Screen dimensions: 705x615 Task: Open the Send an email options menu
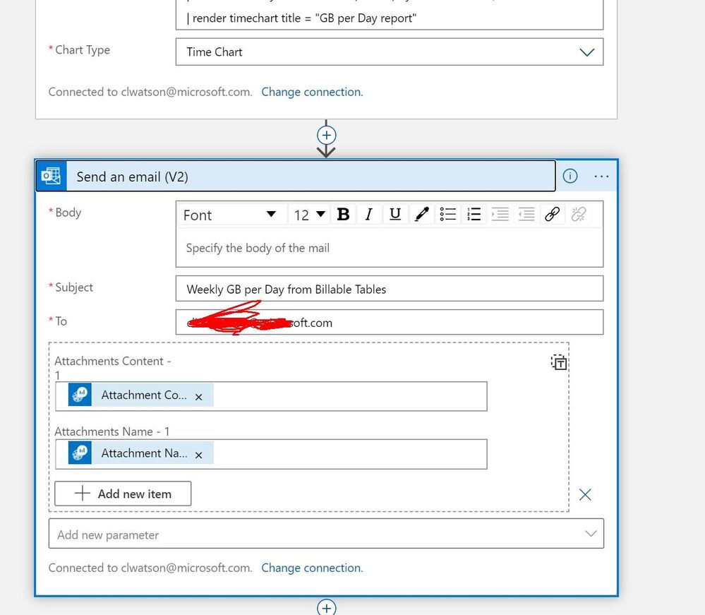[601, 177]
